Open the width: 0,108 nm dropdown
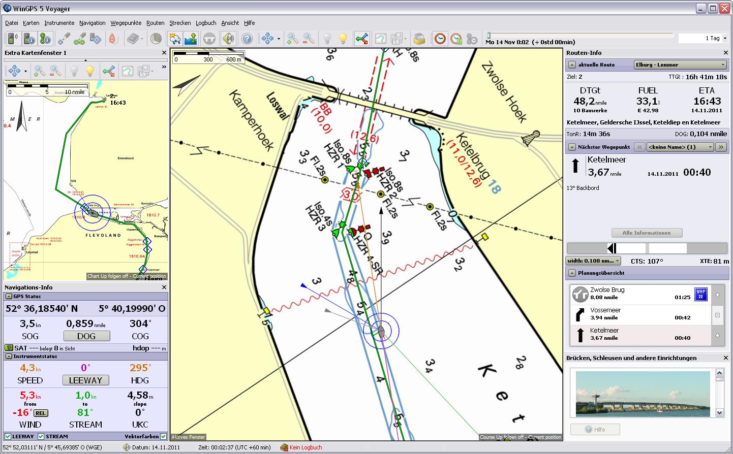 click(593, 261)
